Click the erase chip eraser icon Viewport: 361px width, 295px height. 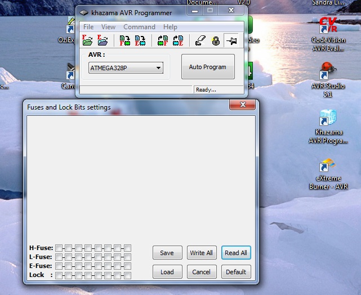click(x=200, y=40)
